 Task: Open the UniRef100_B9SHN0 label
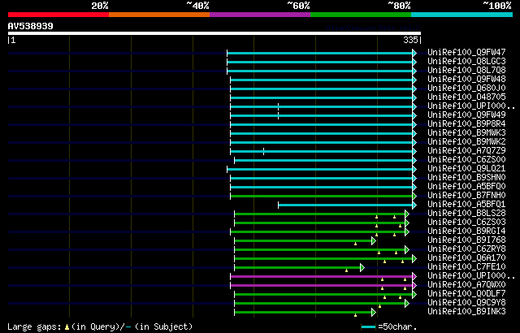[466, 178]
